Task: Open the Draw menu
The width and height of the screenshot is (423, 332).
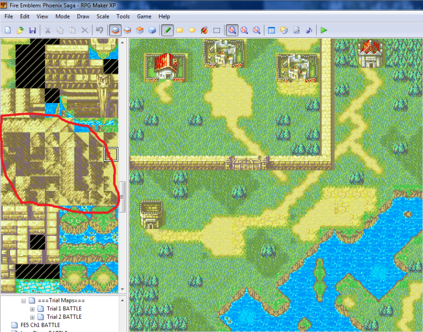Action: click(83, 16)
